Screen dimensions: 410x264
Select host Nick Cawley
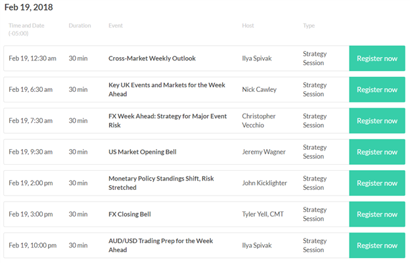coord(259,89)
